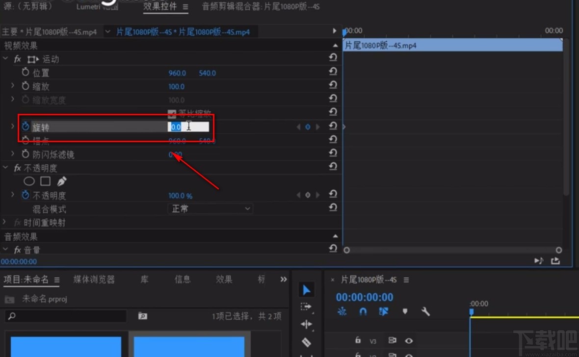Click the 旋转 value input field
Viewport: 579px width, 357px height.
tap(188, 127)
